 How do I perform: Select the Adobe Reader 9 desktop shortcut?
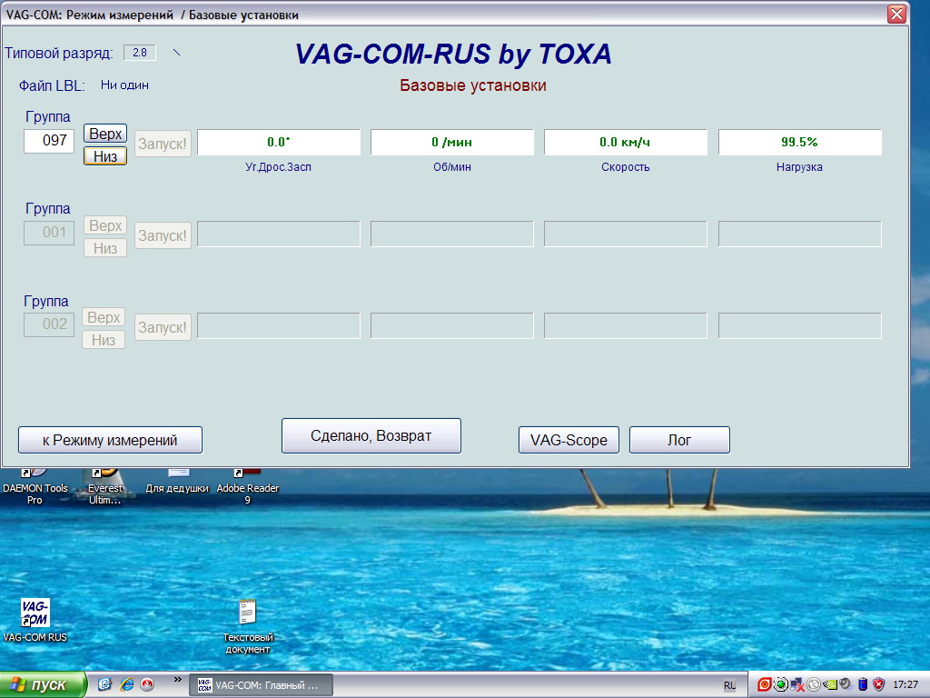point(247,482)
